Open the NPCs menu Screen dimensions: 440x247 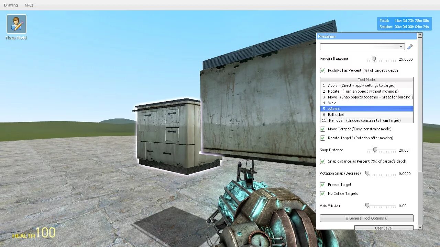(29, 5)
